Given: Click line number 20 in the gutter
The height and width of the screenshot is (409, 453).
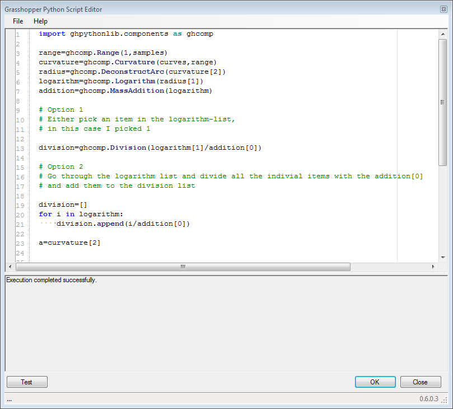Looking at the screenshot, I should click(x=20, y=215).
